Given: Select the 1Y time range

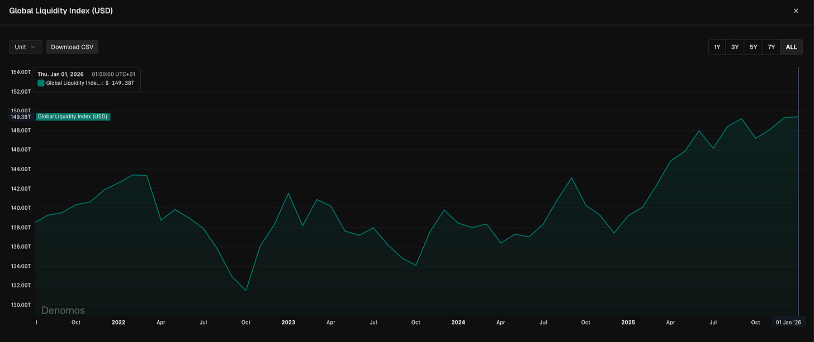Looking at the screenshot, I should pyautogui.click(x=717, y=47).
